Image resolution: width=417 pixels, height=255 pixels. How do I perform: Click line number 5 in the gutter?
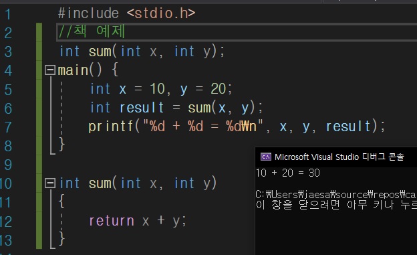click(8, 90)
